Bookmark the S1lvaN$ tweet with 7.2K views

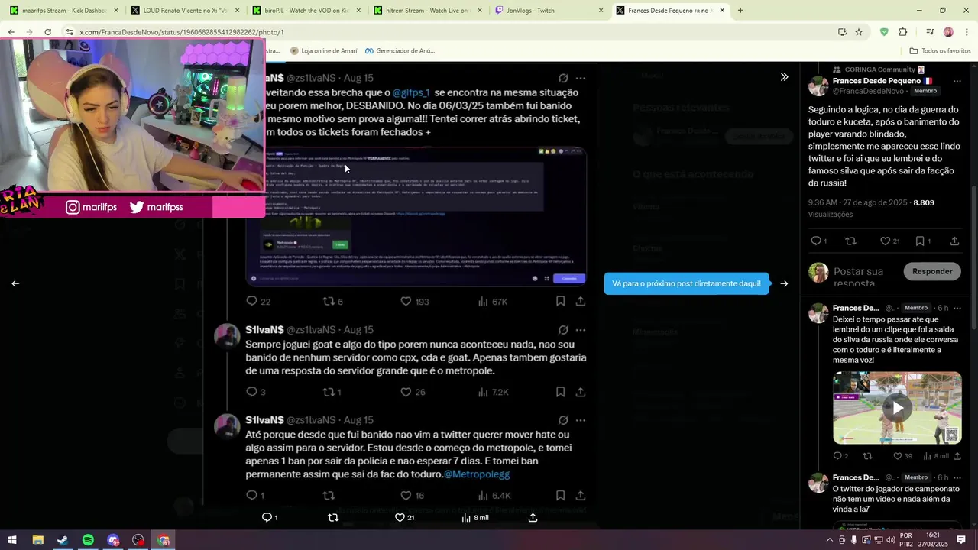(x=560, y=392)
